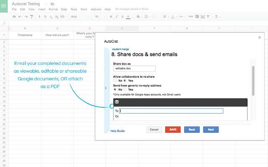Toggle bold formatting

tap(111, 17)
